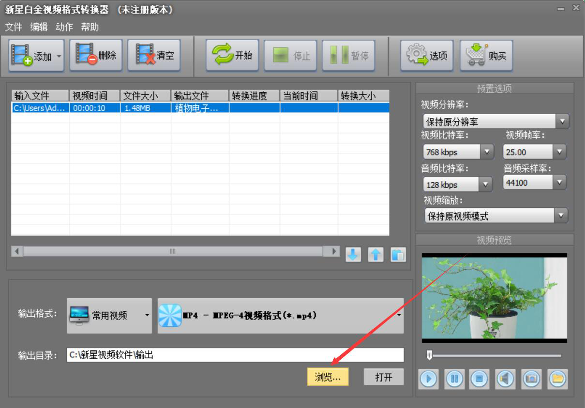Click the 清空 clear list button
Viewport: 585px width, 408px height.
pos(154,56)
